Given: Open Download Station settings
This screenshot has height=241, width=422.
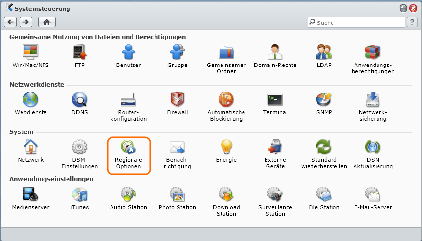Looking at the screenshot, I should [x=226, y=195].
